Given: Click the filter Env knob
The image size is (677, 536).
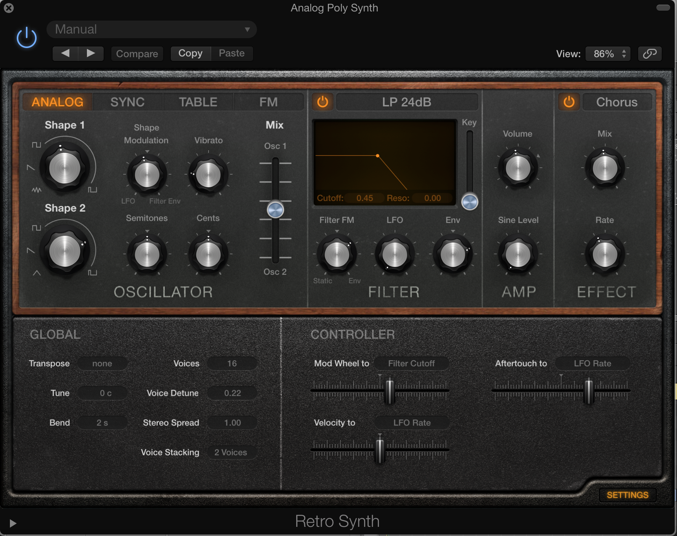Looking at the screenshot, I should (452, 254).
